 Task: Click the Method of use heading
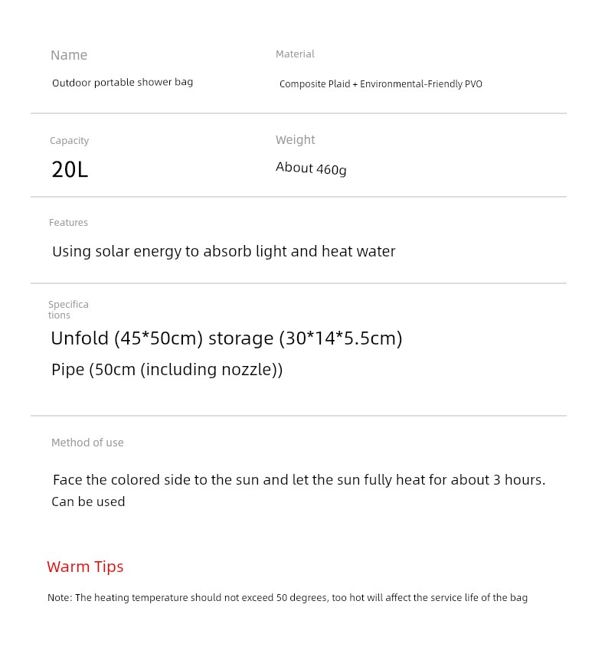click(87, 443)
